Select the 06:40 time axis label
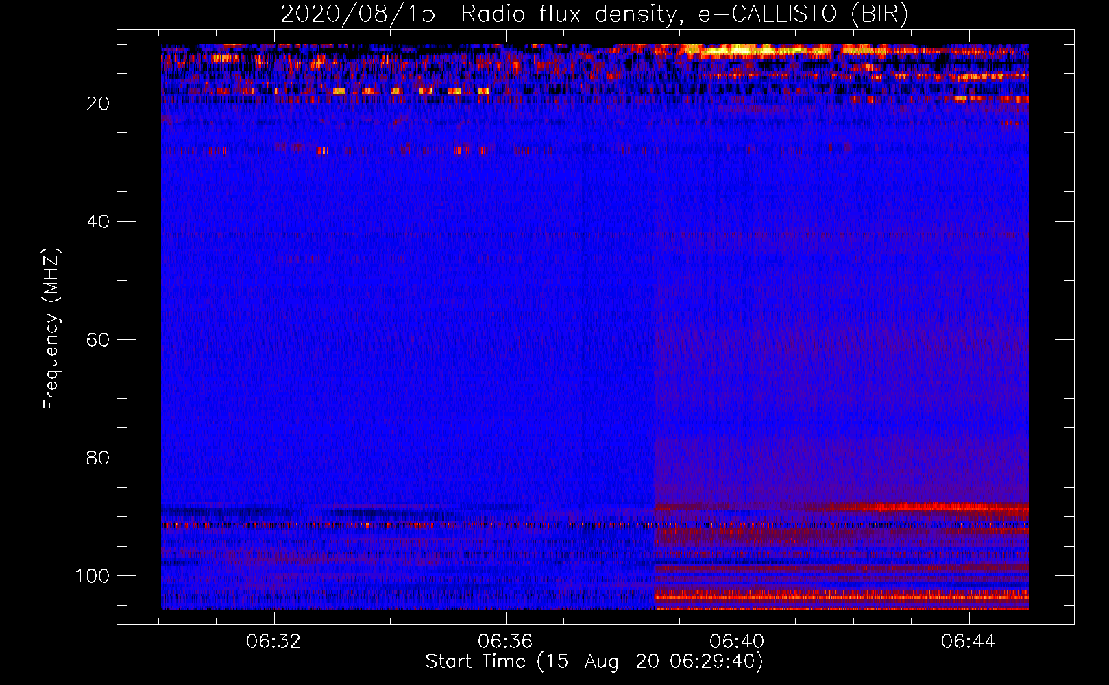1109x685 pixels. pos(737,642)
